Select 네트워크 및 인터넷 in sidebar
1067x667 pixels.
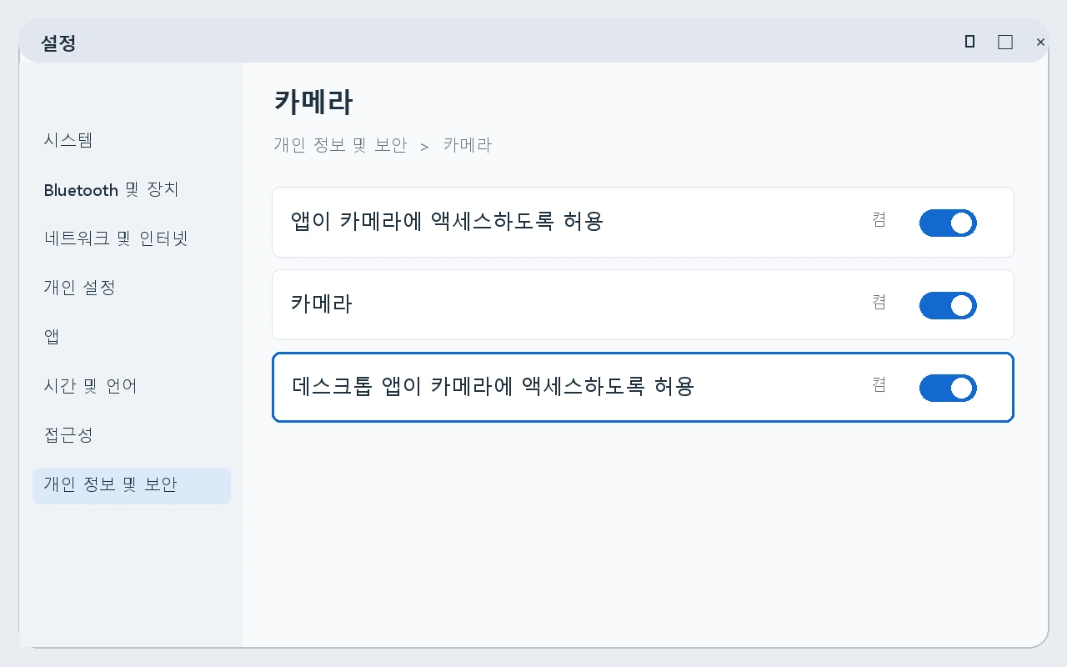132,238
